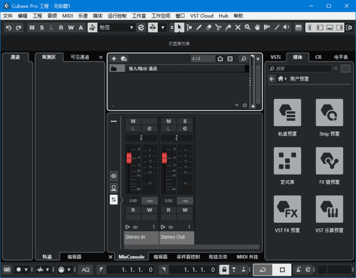Select the Zoom magnifier tool

[x=248, y=28]
